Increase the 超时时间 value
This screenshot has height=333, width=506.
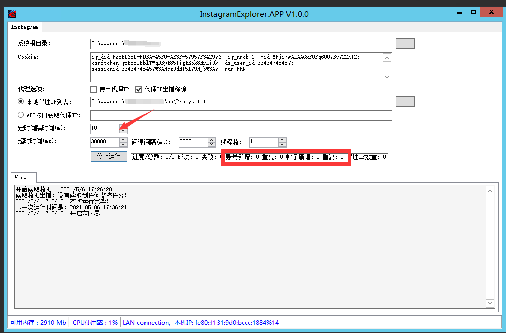123,140
